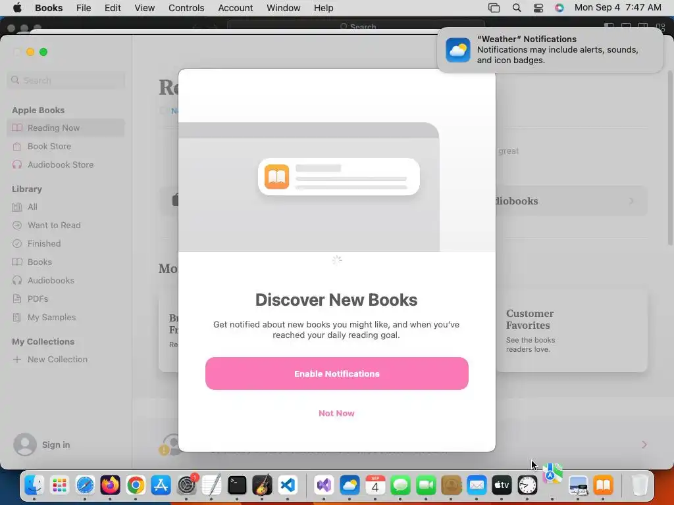Open purple Visual Studio from the Dock
The width and height of the screenshot is (674, 505).
tap(324, 485)
